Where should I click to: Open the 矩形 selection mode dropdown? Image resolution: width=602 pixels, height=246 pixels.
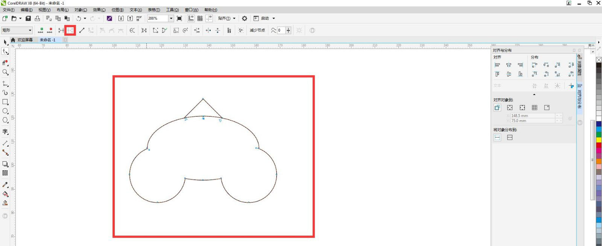[30, 31]
